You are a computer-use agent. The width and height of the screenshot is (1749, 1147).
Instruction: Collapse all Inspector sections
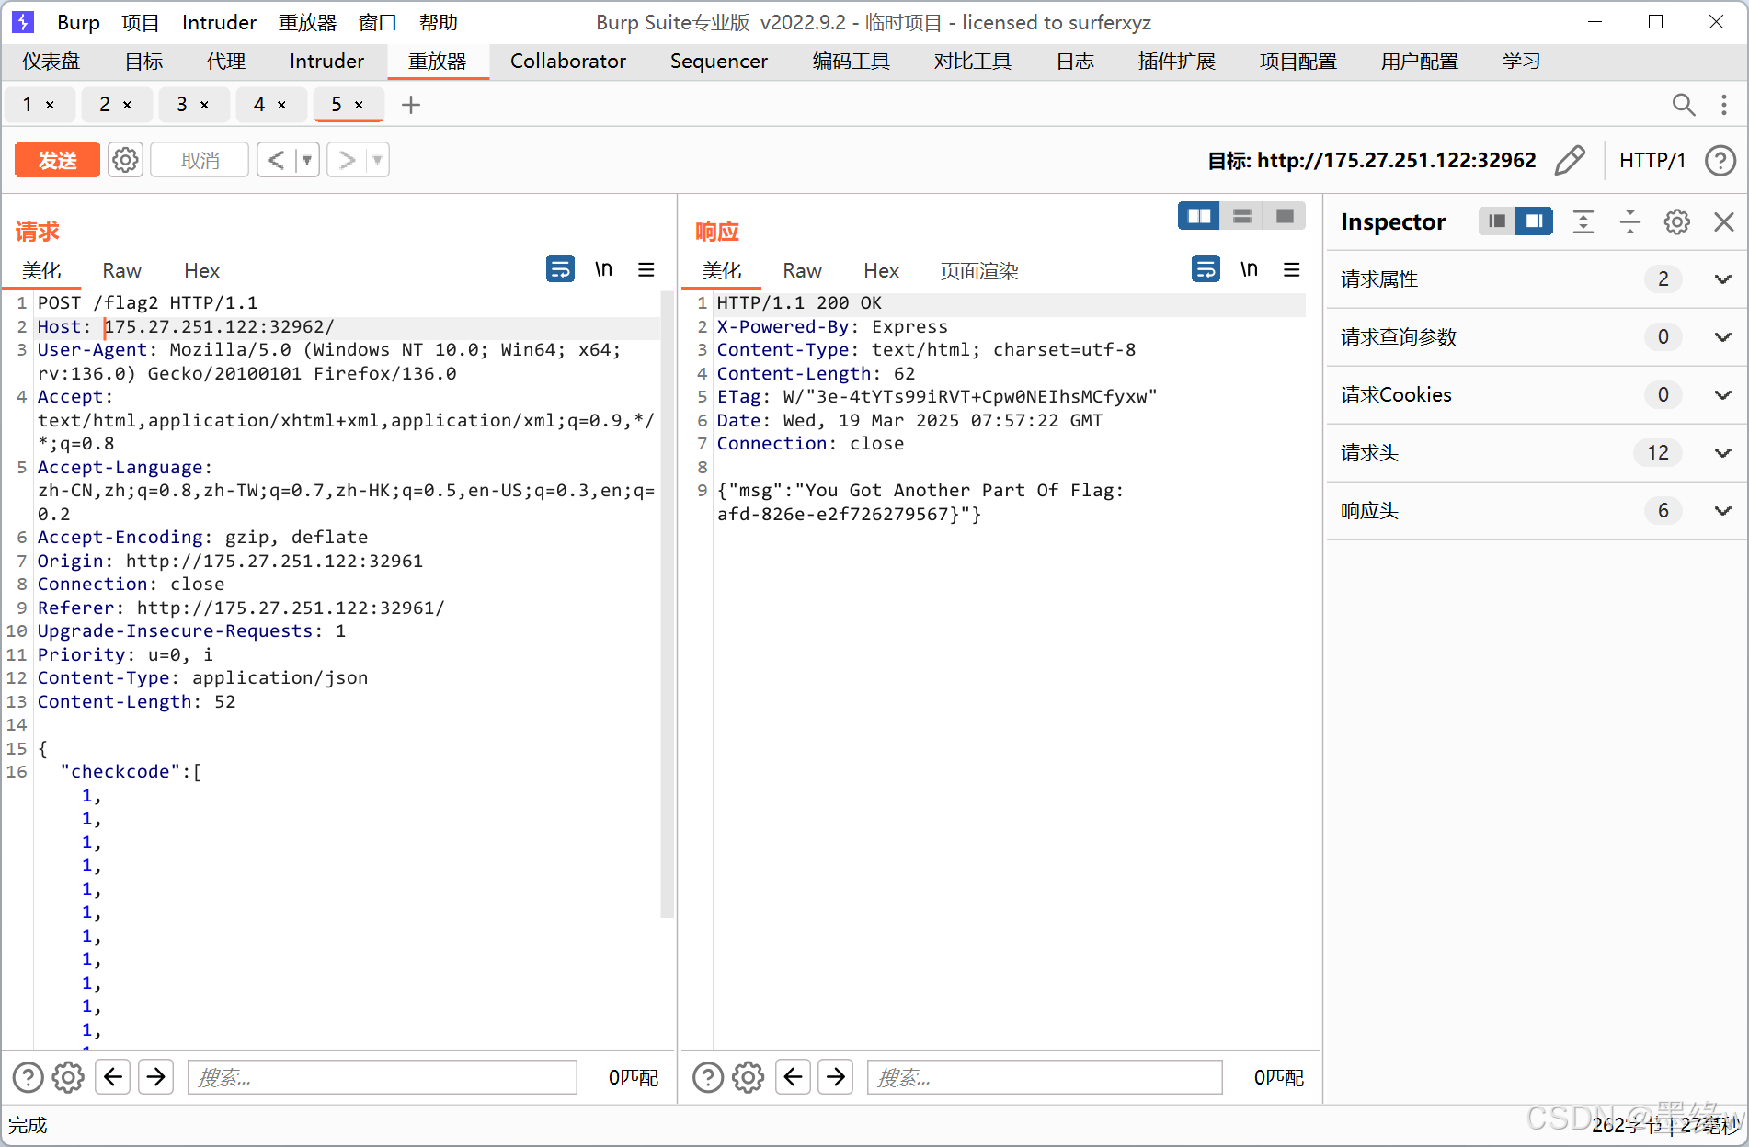pyautogui.click(x=1629, y=221)
